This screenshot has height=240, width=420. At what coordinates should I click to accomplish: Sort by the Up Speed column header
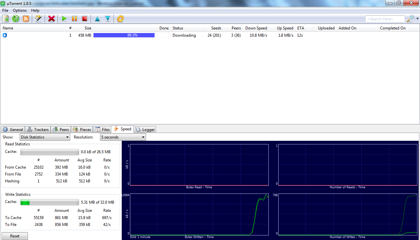coord(282,28)
